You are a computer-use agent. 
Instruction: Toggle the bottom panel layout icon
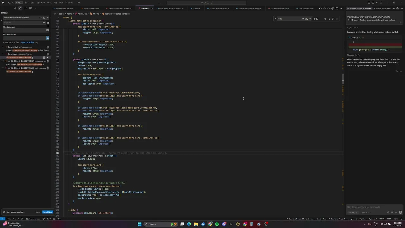pos(373,3)
